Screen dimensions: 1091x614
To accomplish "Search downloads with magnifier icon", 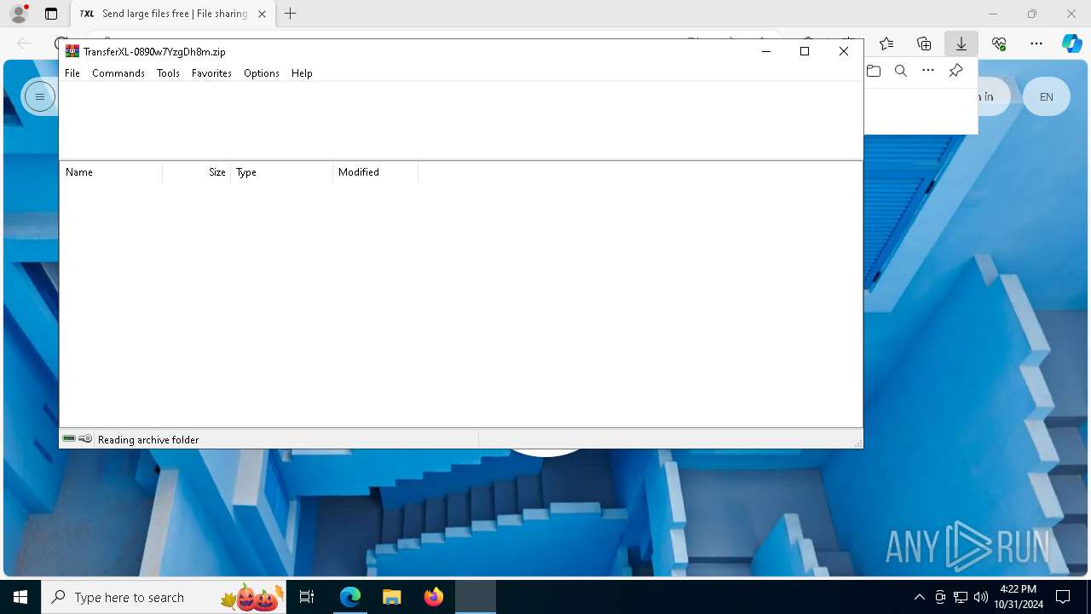I will pyautogui.click(x=901, y=71).
